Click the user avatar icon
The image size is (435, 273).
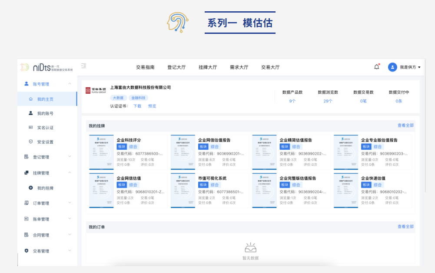coord(392,67)
